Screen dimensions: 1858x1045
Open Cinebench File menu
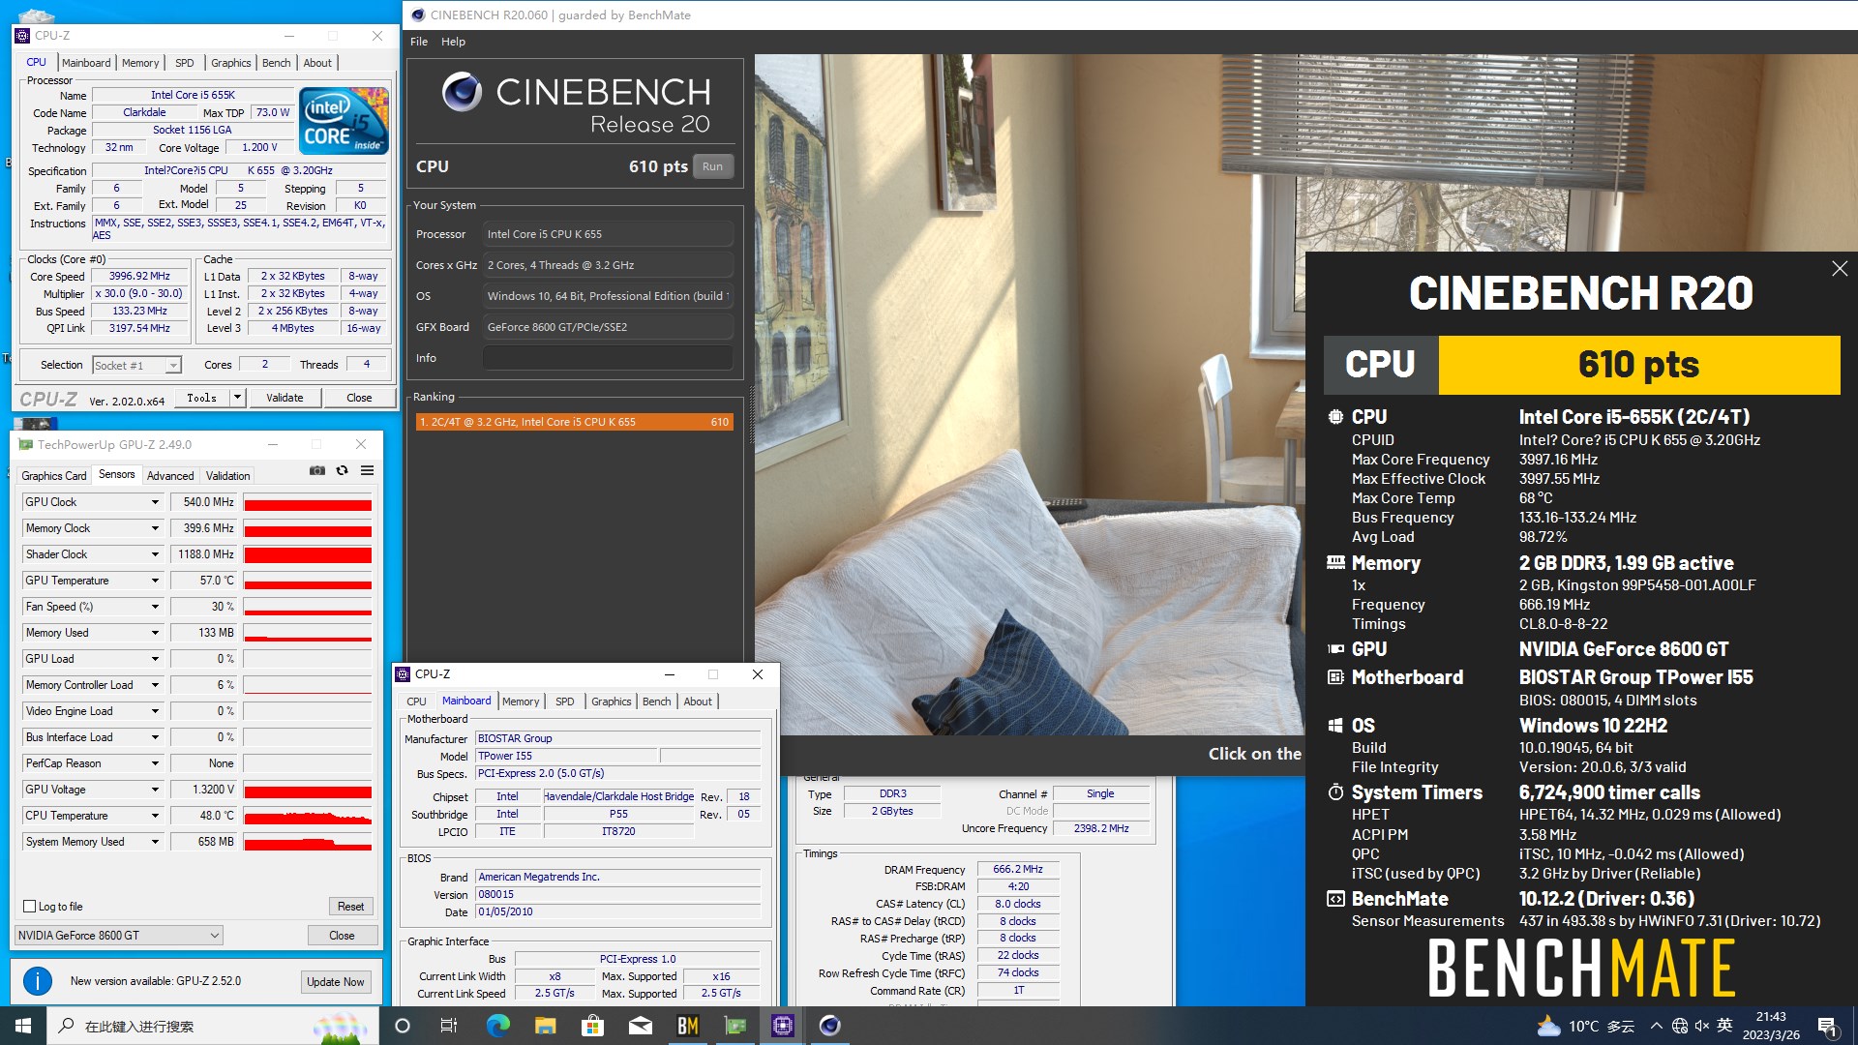click(419, 42)
